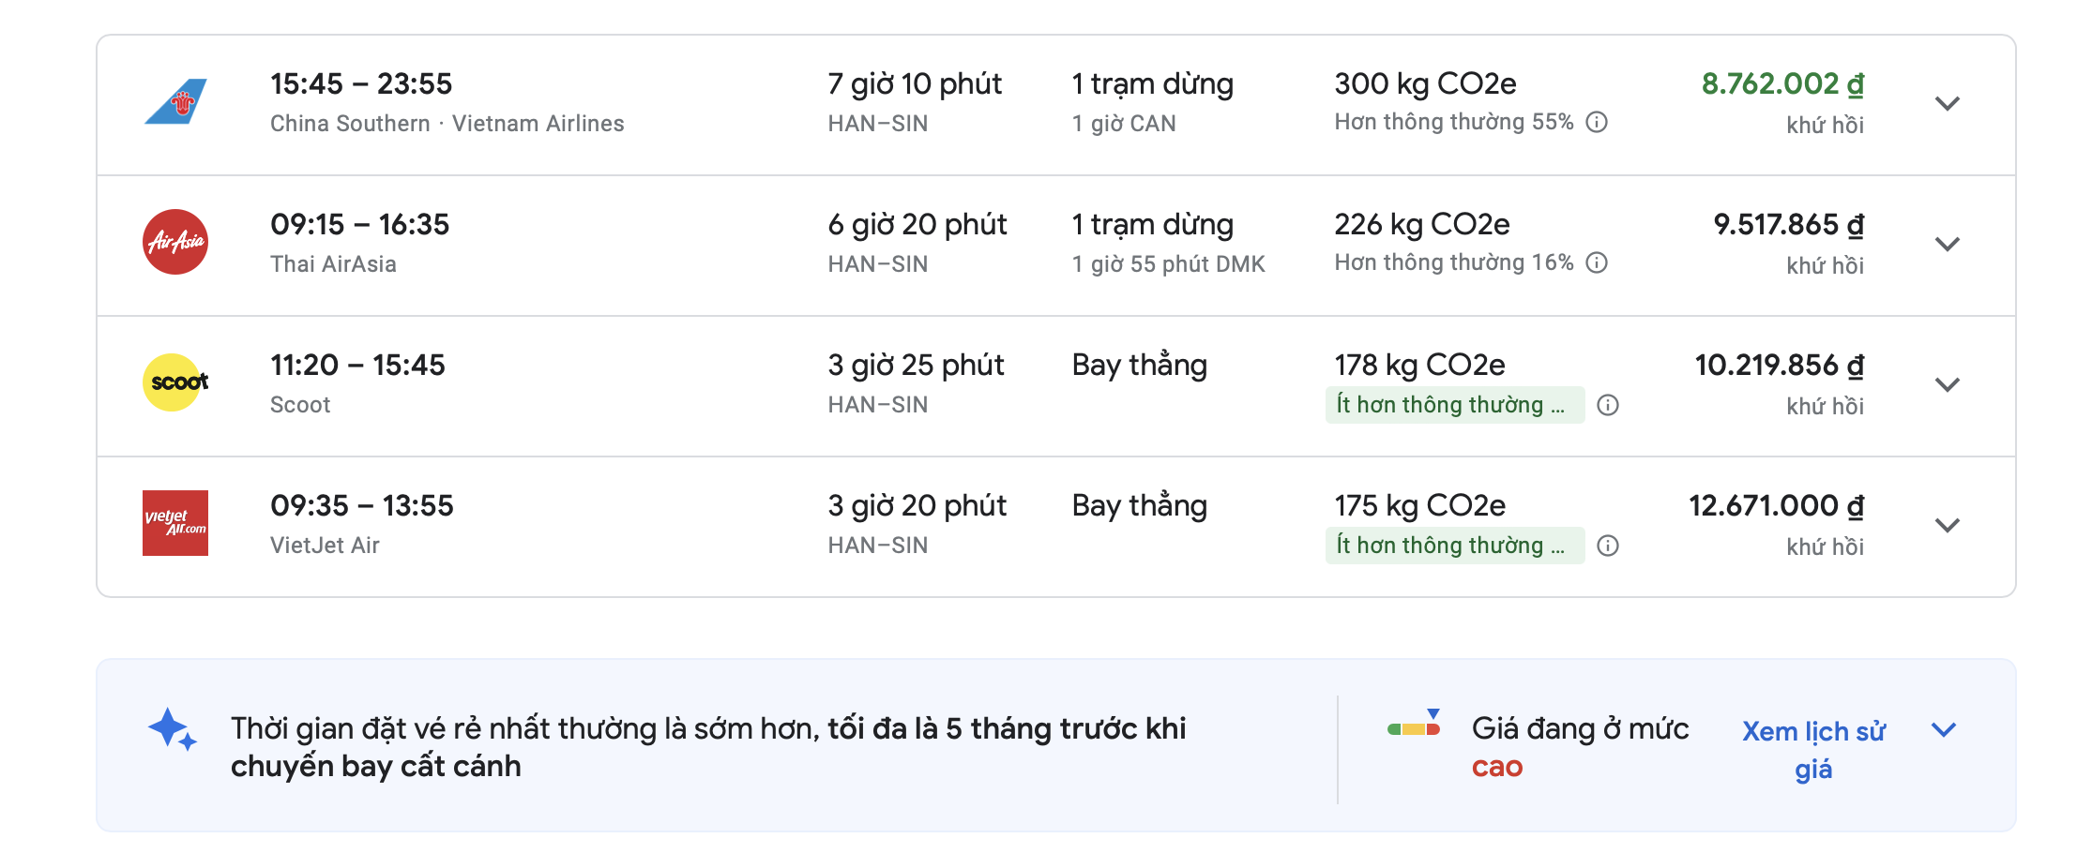The width and height of the screenshot is (2092, 868).
Task: Click Scoot's 'Ít hơn thông thường' emissions badge
Action: 1453,405
